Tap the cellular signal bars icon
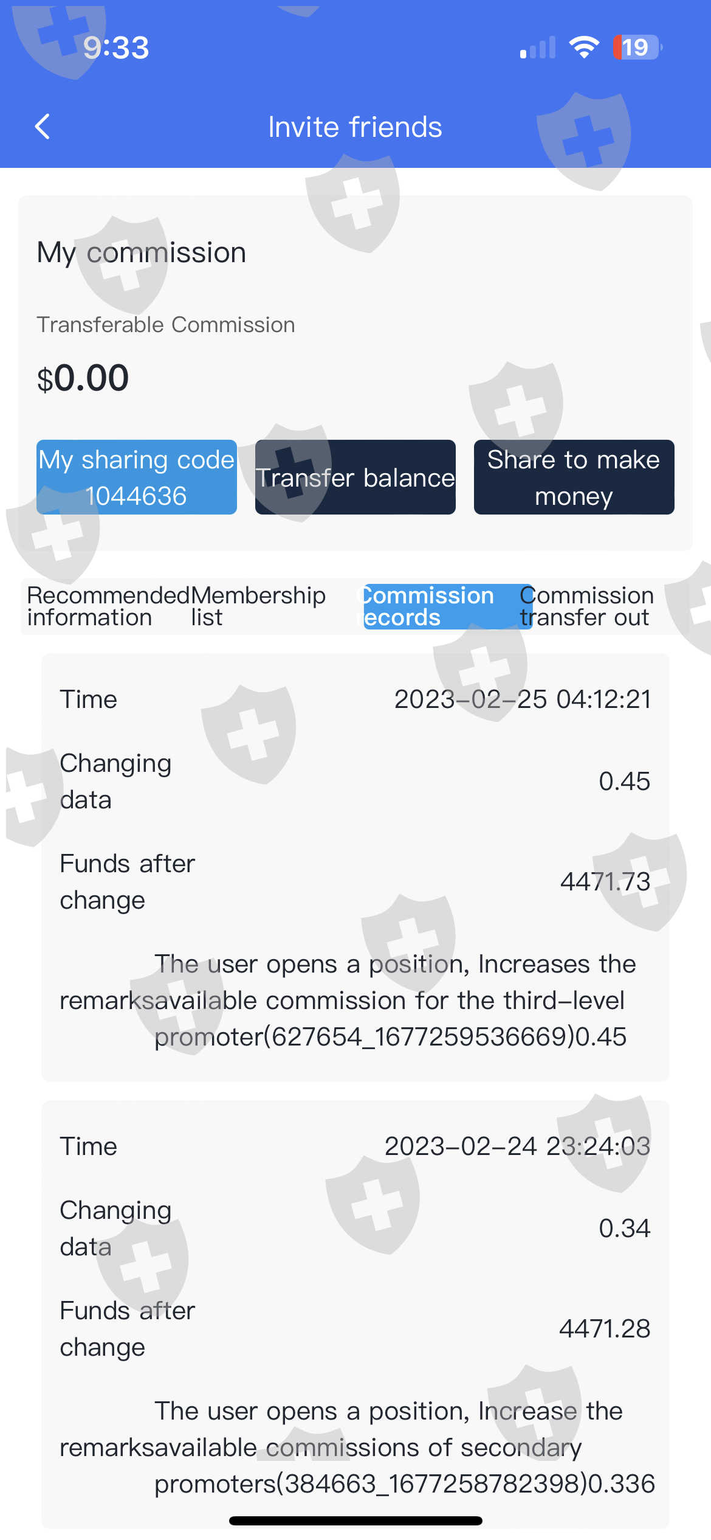The image size is (711, 1540). [538, 47]
